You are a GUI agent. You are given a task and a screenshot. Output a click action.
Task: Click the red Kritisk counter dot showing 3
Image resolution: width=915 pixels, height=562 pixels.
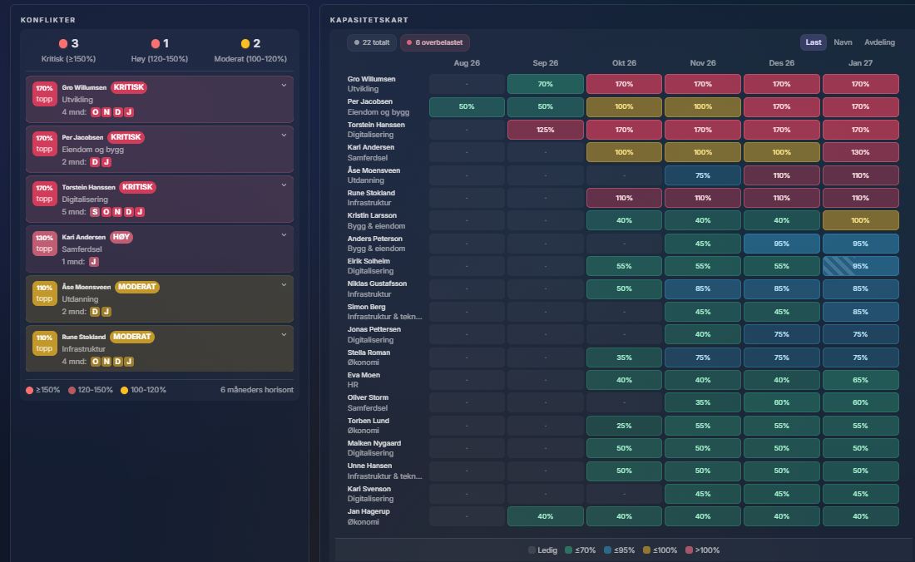coord(63,44)
